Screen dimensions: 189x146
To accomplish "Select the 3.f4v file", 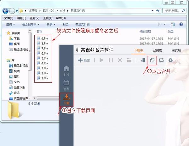I will 43,68.
